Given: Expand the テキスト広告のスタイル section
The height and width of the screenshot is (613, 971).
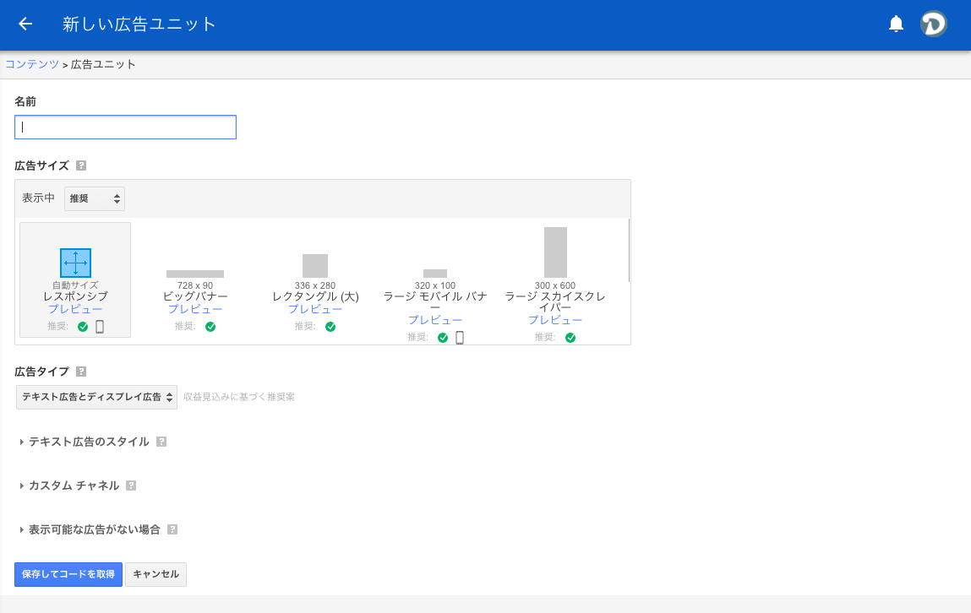Looking at the screenshot, I should pyautogui.click(x=88, y=442).
